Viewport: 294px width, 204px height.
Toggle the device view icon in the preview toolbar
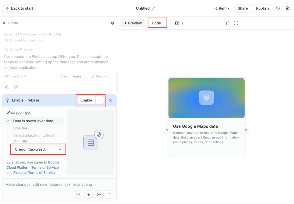(177, 23)
